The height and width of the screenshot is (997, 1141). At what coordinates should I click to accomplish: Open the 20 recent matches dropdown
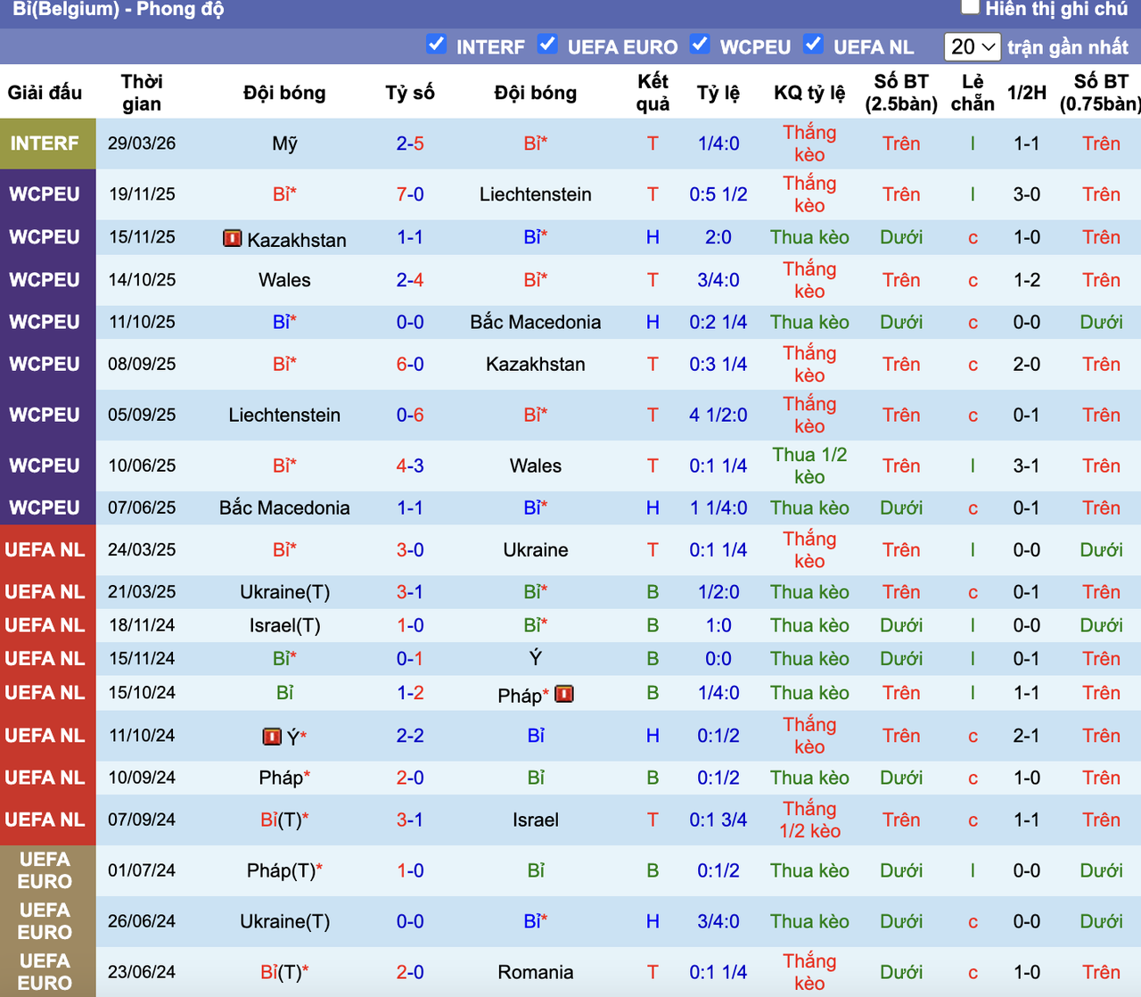973,46
